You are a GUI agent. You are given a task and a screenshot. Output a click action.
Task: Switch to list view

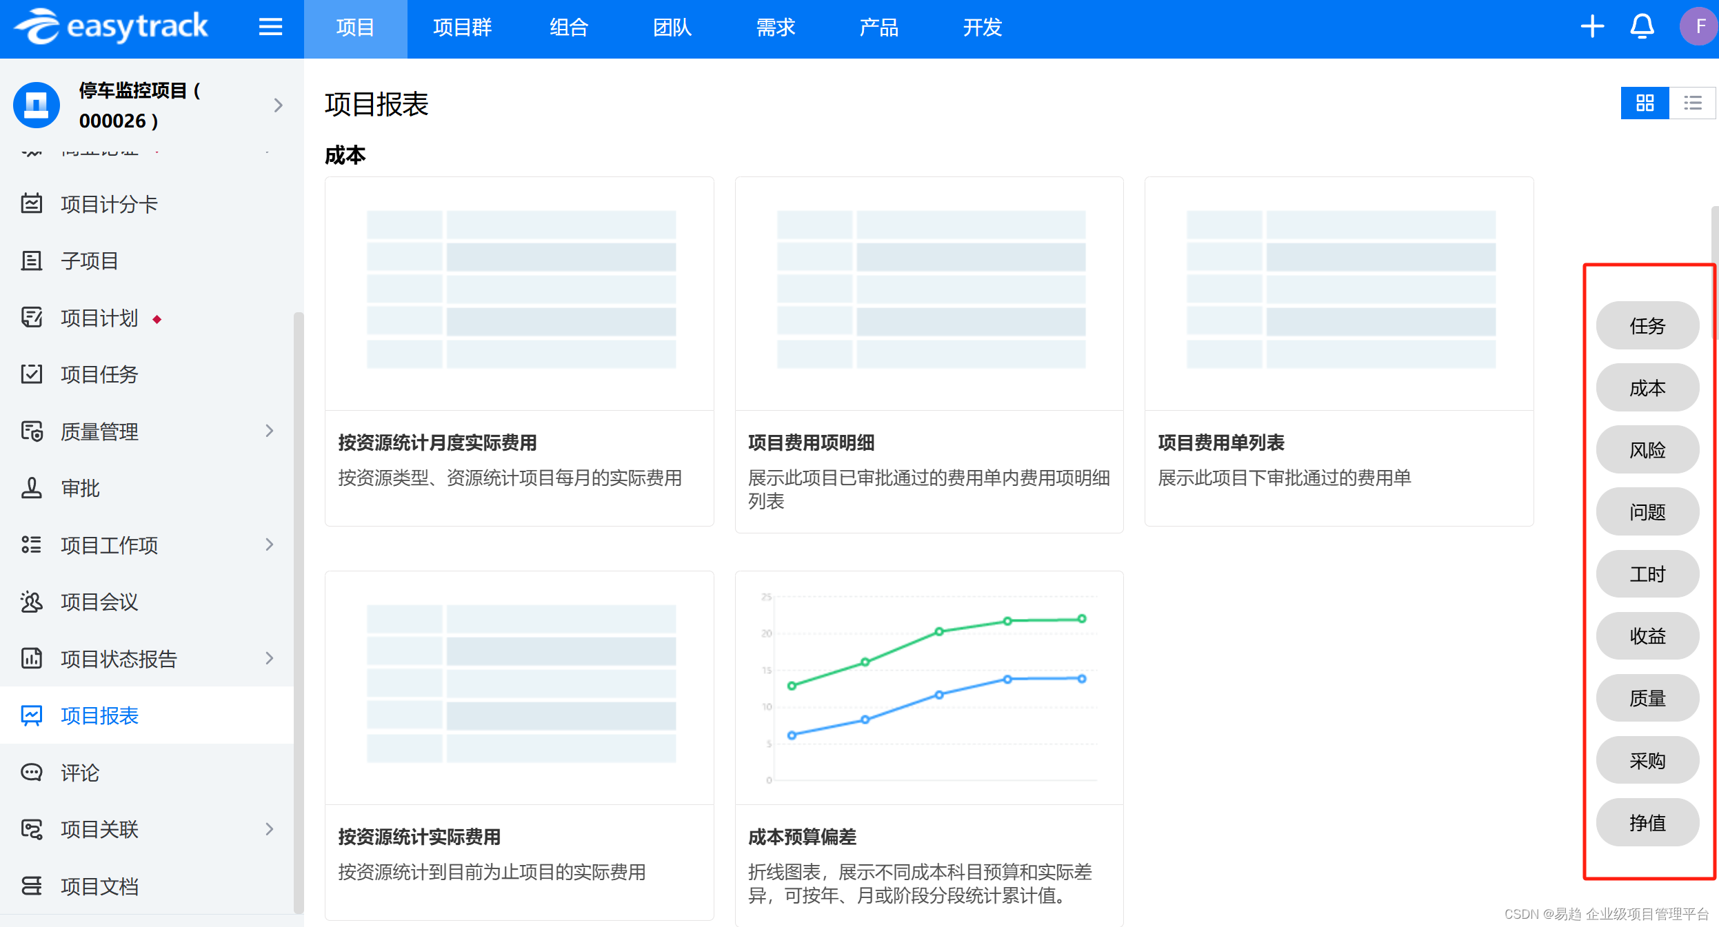click(1692, 103)
